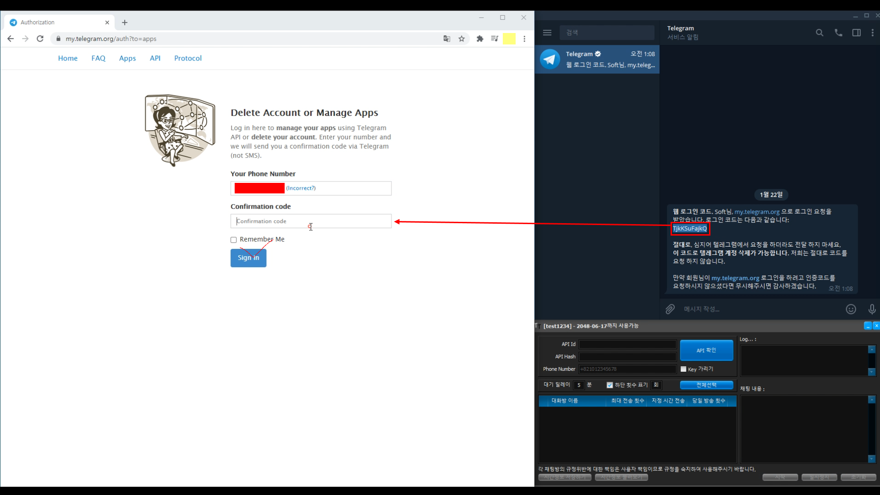Focus the Confirmation code input field

[311, 221]
